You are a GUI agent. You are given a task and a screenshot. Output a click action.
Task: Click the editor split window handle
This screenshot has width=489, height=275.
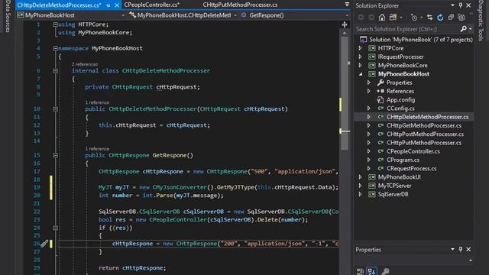tap(345, 24)
